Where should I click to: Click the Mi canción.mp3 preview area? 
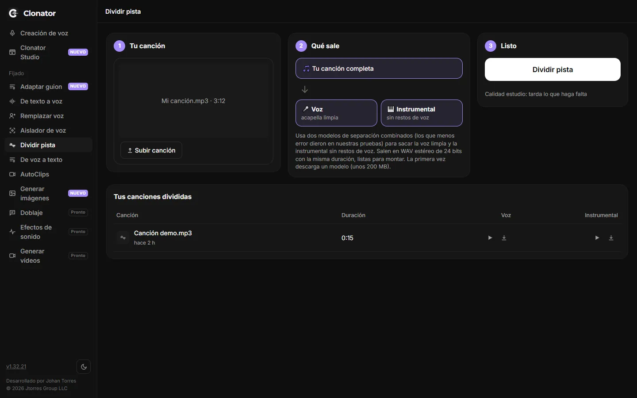[193, 101]
